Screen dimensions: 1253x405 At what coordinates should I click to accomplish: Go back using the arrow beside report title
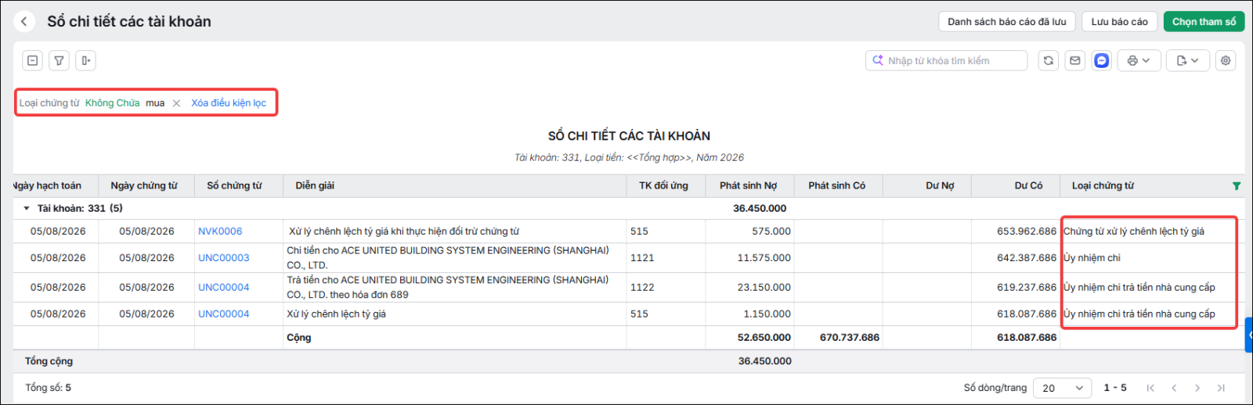pyautogui.click(x=24, y=22)
